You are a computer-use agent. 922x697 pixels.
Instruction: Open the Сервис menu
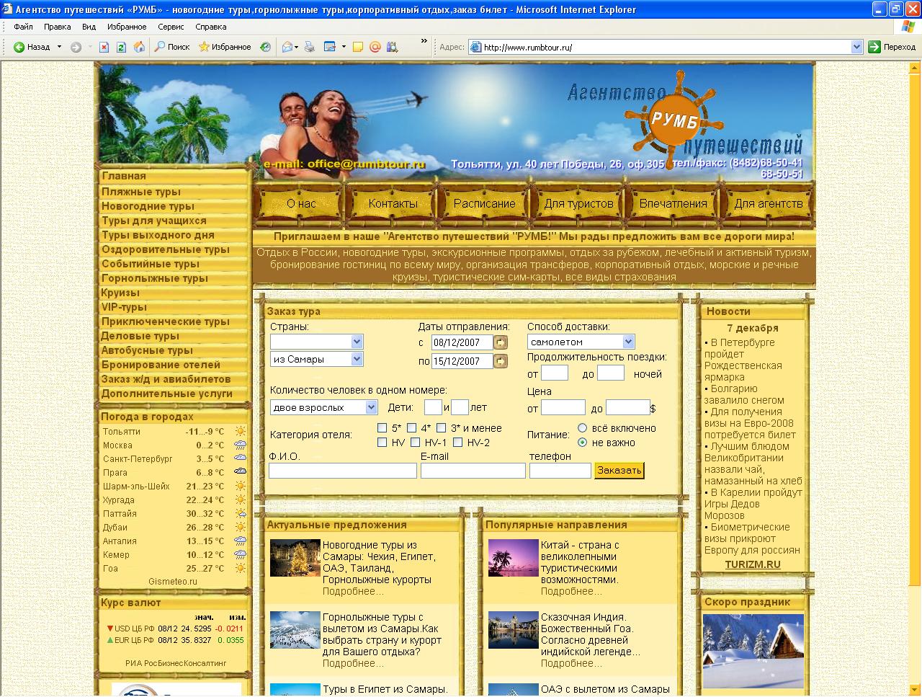pyautogui.click(x=171, y=27)
